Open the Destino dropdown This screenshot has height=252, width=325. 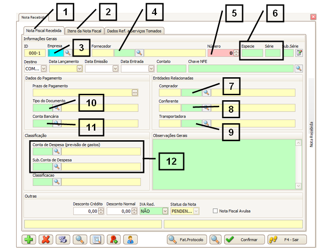tap(44, 69)
